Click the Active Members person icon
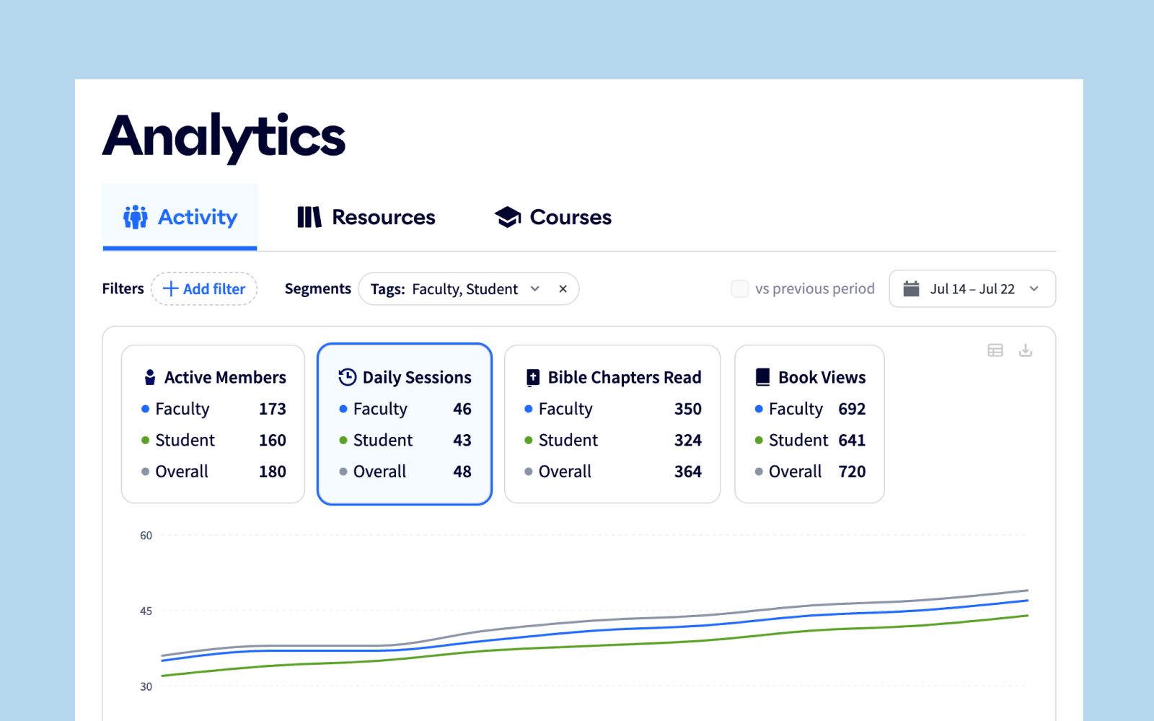This screenshot has height=721, width=1154. point(150,377)
